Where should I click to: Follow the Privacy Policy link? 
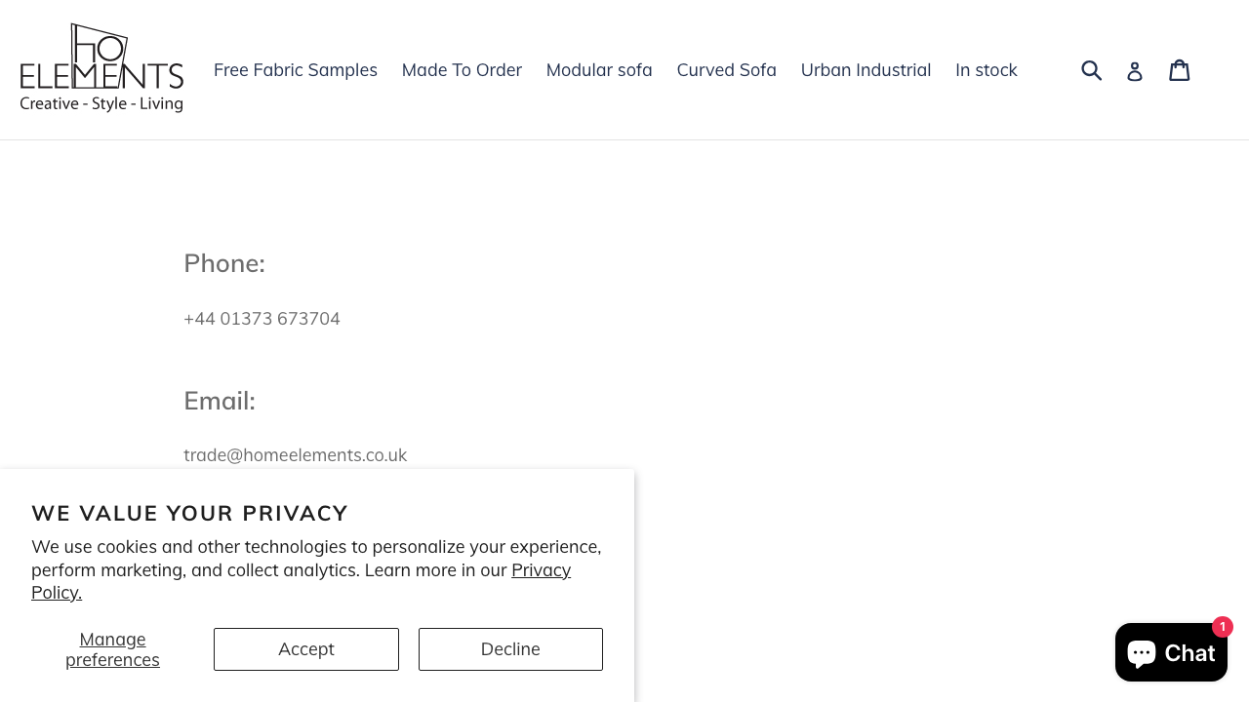click(541, 570)
